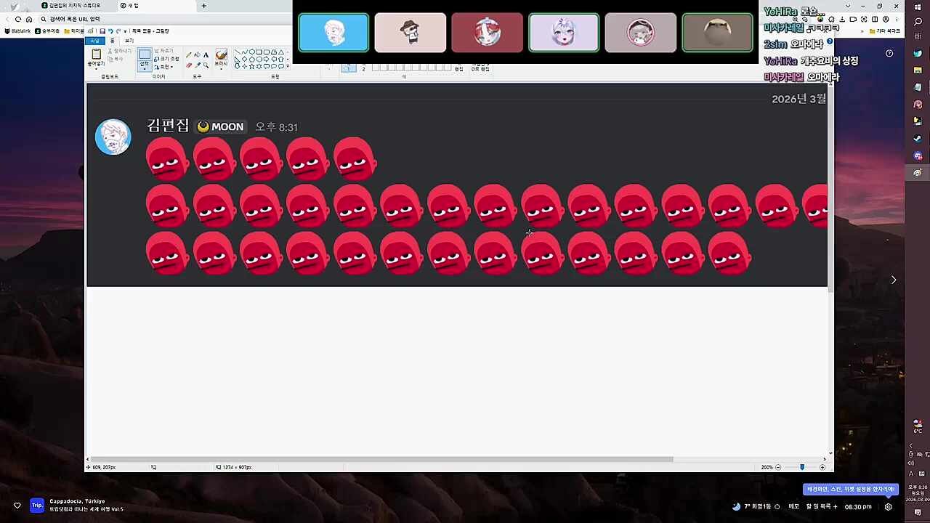Go to the browser home page
The width and height of the screenshot is (930, 523).
click(29, 19)
